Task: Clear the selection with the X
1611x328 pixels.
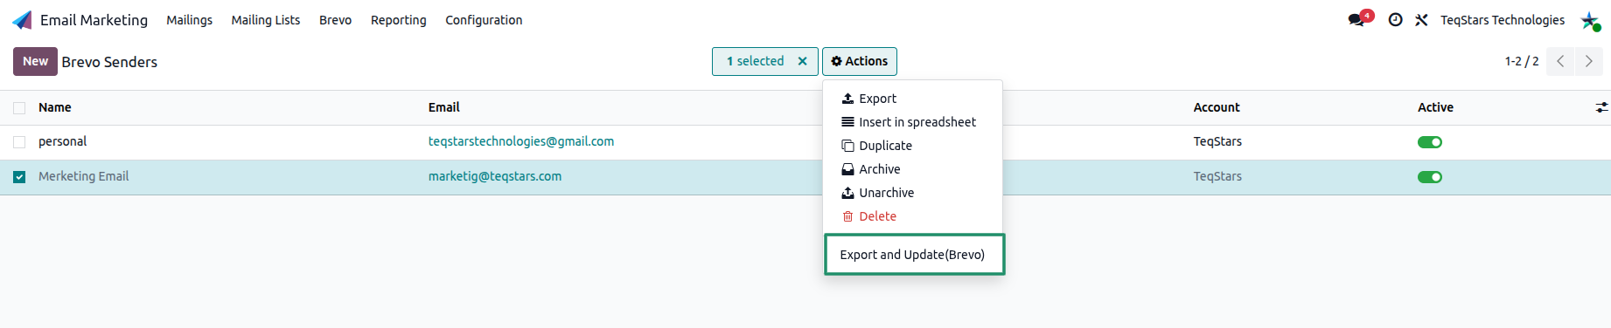Action: click(802, 61)
